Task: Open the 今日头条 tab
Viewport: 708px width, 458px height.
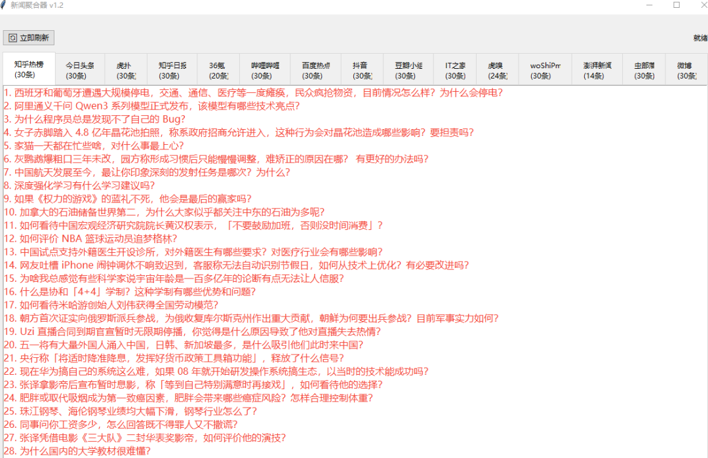Action: [x=80, y=70]
